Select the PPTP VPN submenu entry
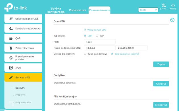The image size is (179, 111). 20,95
